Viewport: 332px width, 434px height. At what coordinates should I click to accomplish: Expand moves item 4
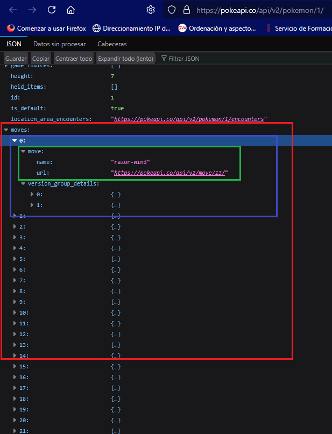[x=15, y=248]
